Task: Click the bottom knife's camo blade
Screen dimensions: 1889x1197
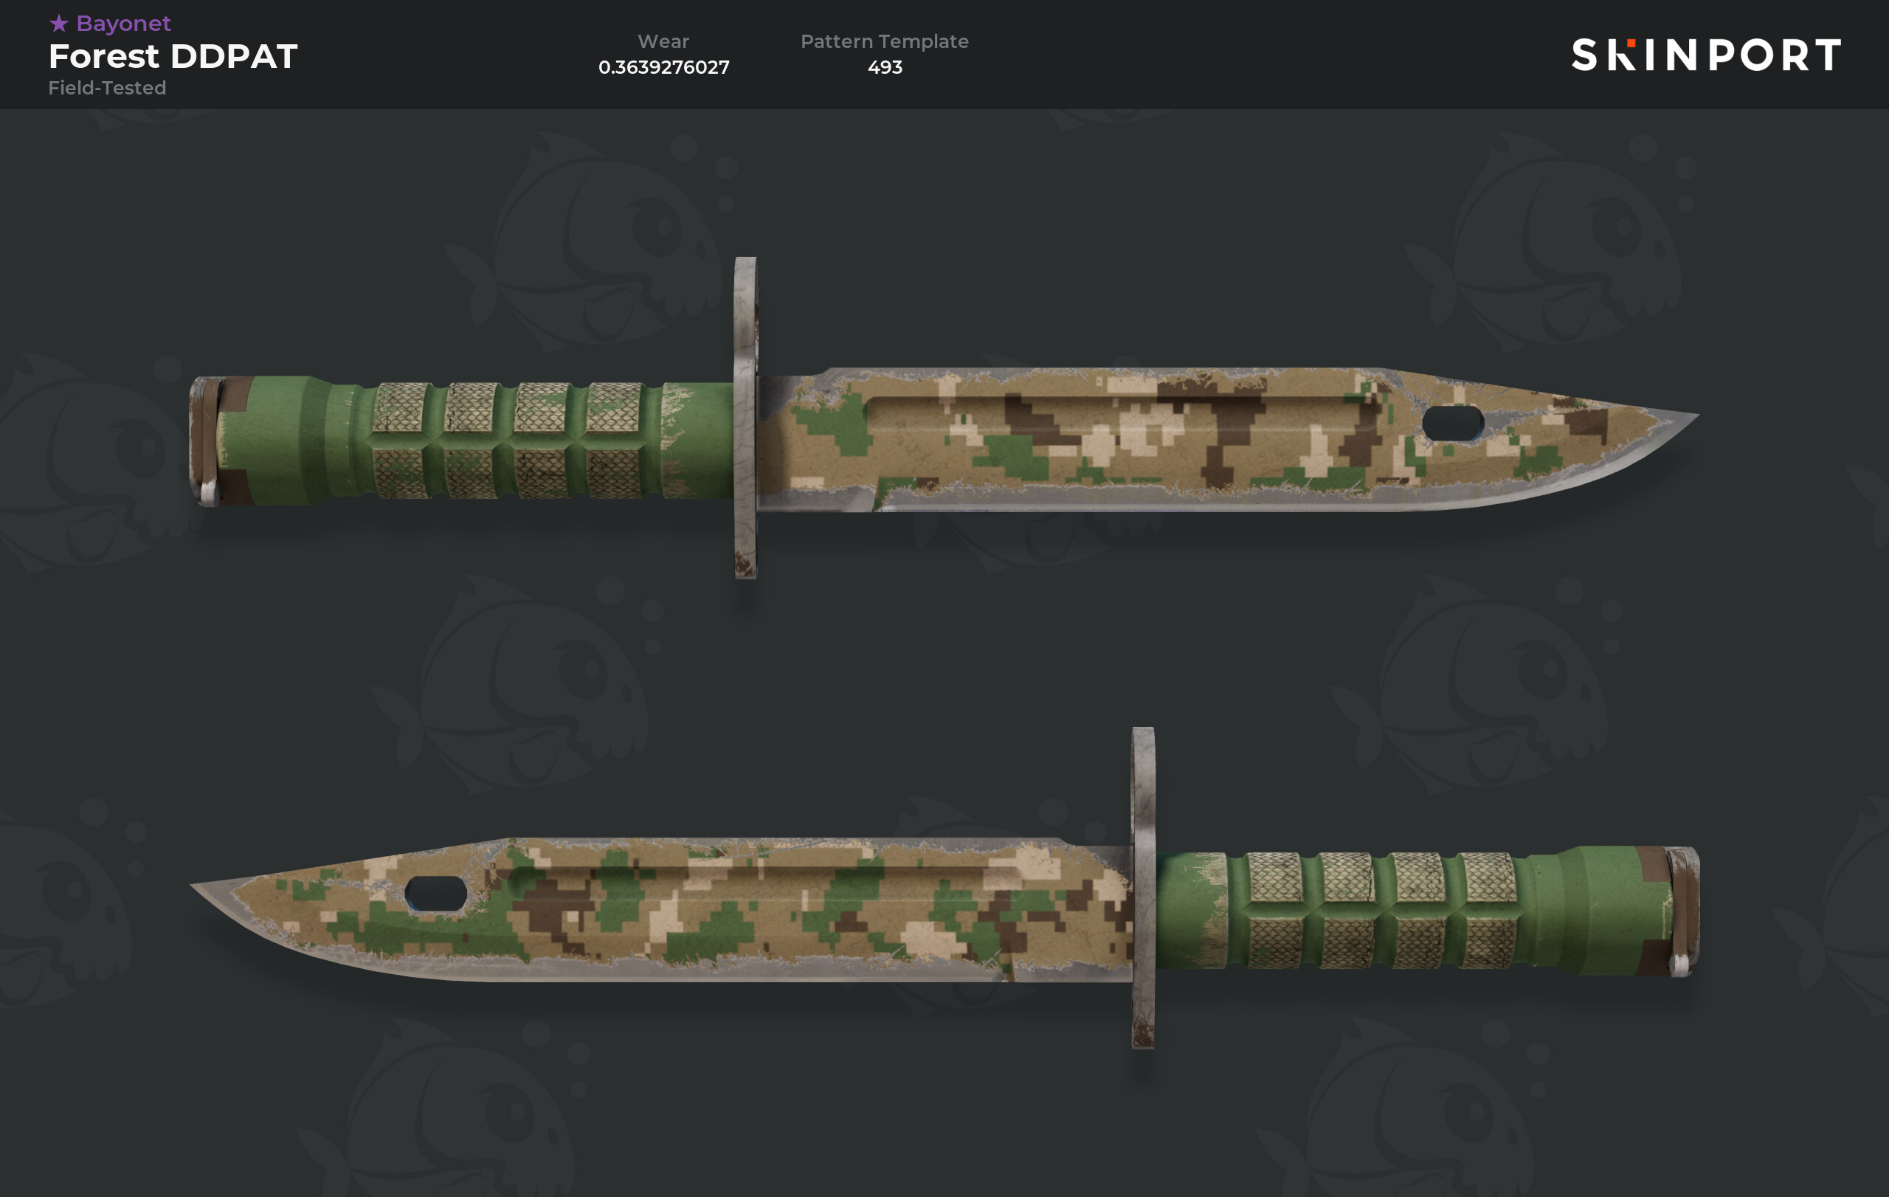Action: (x=667, y=908)
